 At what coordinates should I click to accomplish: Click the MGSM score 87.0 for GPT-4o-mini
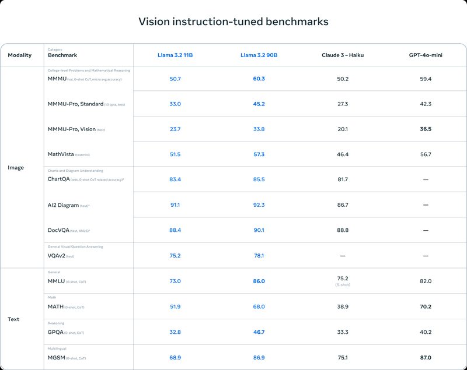[425, 357]
